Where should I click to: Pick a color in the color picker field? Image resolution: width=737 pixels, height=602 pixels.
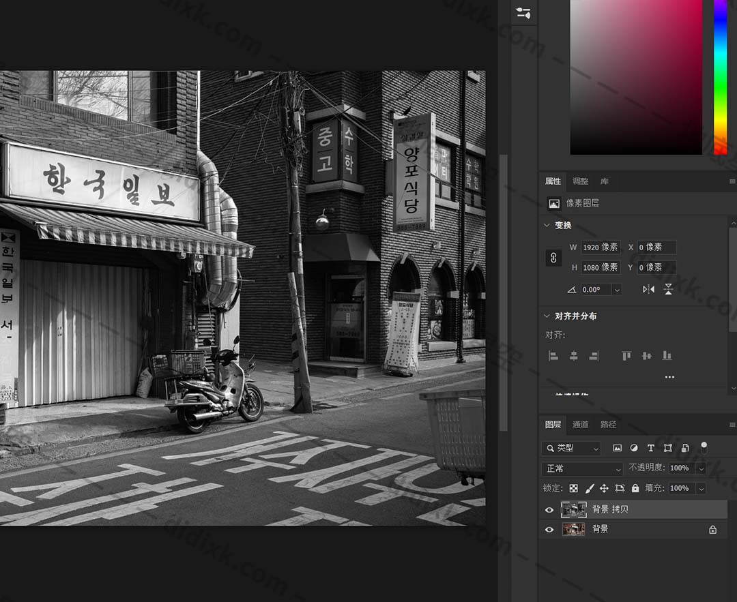click(636, 77)
